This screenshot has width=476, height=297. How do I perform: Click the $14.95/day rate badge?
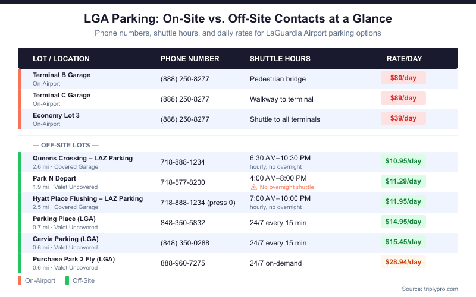pyautogui.click(x=403, y=222)
